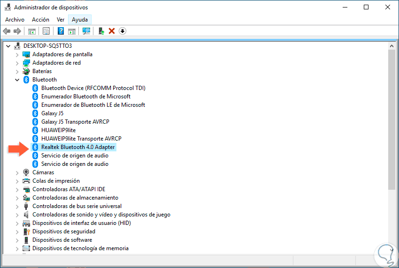This screenshot has height=268, width=399.
Task: Click icon of Realtek Bluetooth 4.0 Adapter
Action: pyautogui.click(x=35, y=147)
